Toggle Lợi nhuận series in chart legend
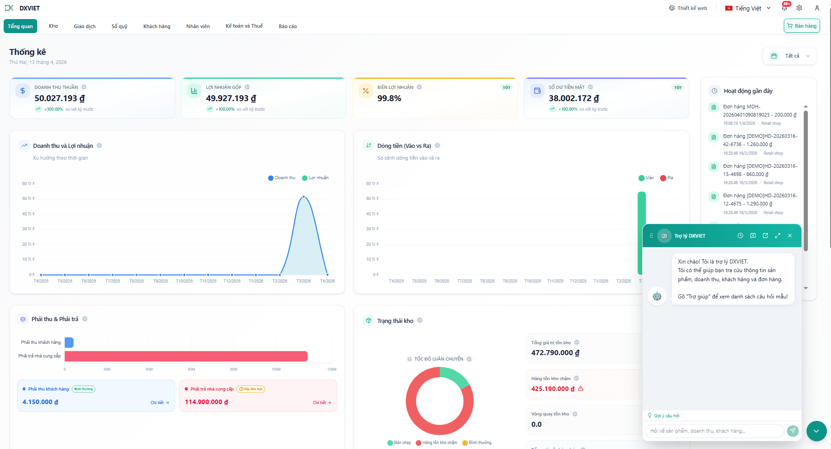 coord(315,178)
